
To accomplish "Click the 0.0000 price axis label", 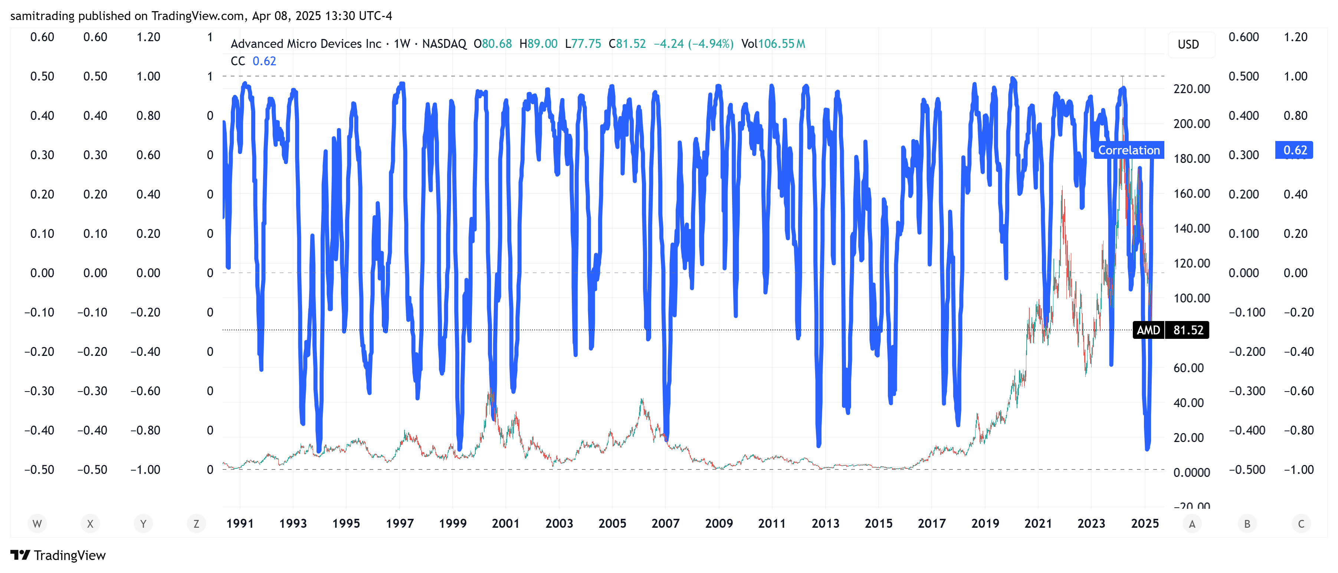I will click(1192, 473).
